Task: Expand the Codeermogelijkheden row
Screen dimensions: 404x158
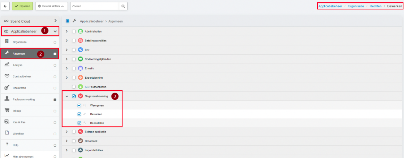Action: pyautogui.click(x=67, y=59)
